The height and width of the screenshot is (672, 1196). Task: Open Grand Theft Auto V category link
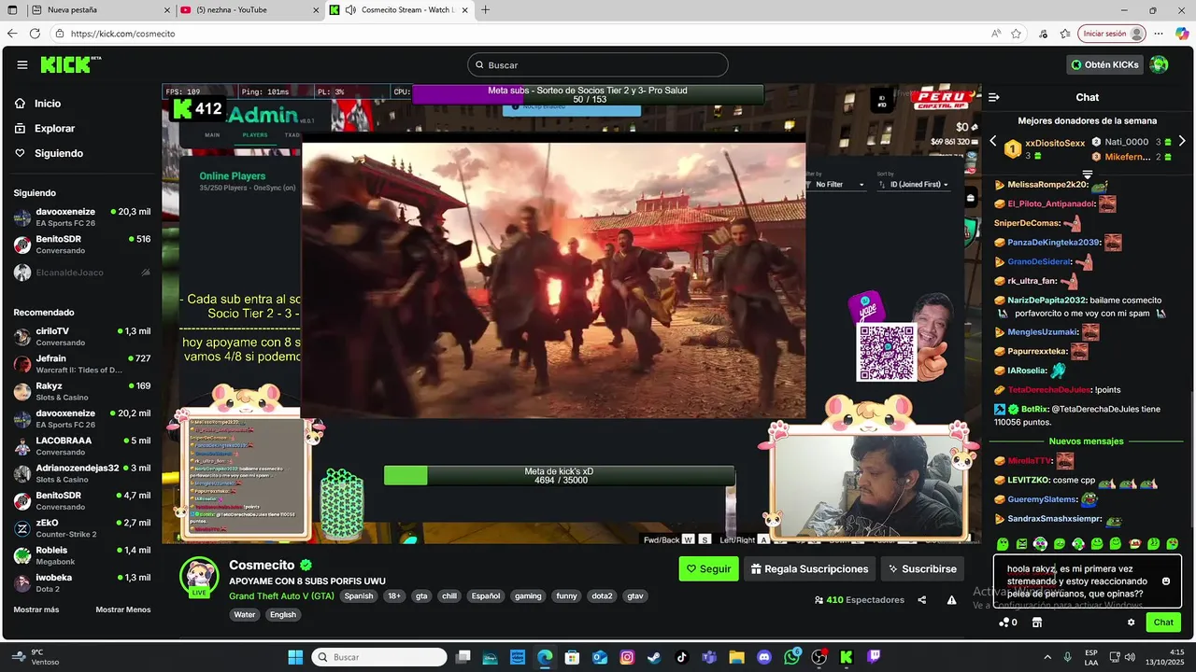(x=281, y=595)
